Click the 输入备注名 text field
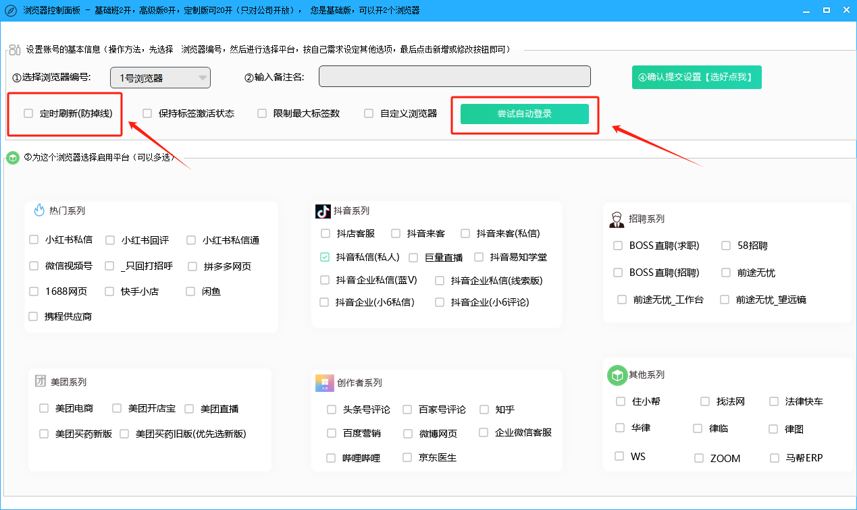The width and height of the screenshot is (857, 510). pos(455,77)
